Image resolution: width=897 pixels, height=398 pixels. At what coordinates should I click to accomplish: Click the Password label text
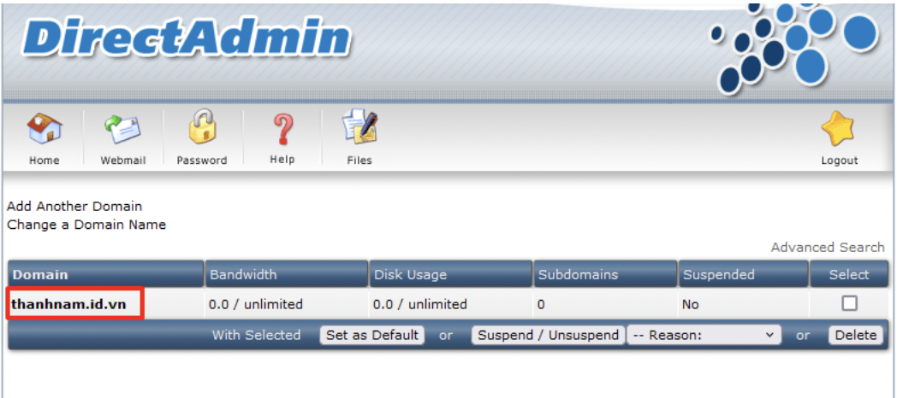[x=202, y=161]
